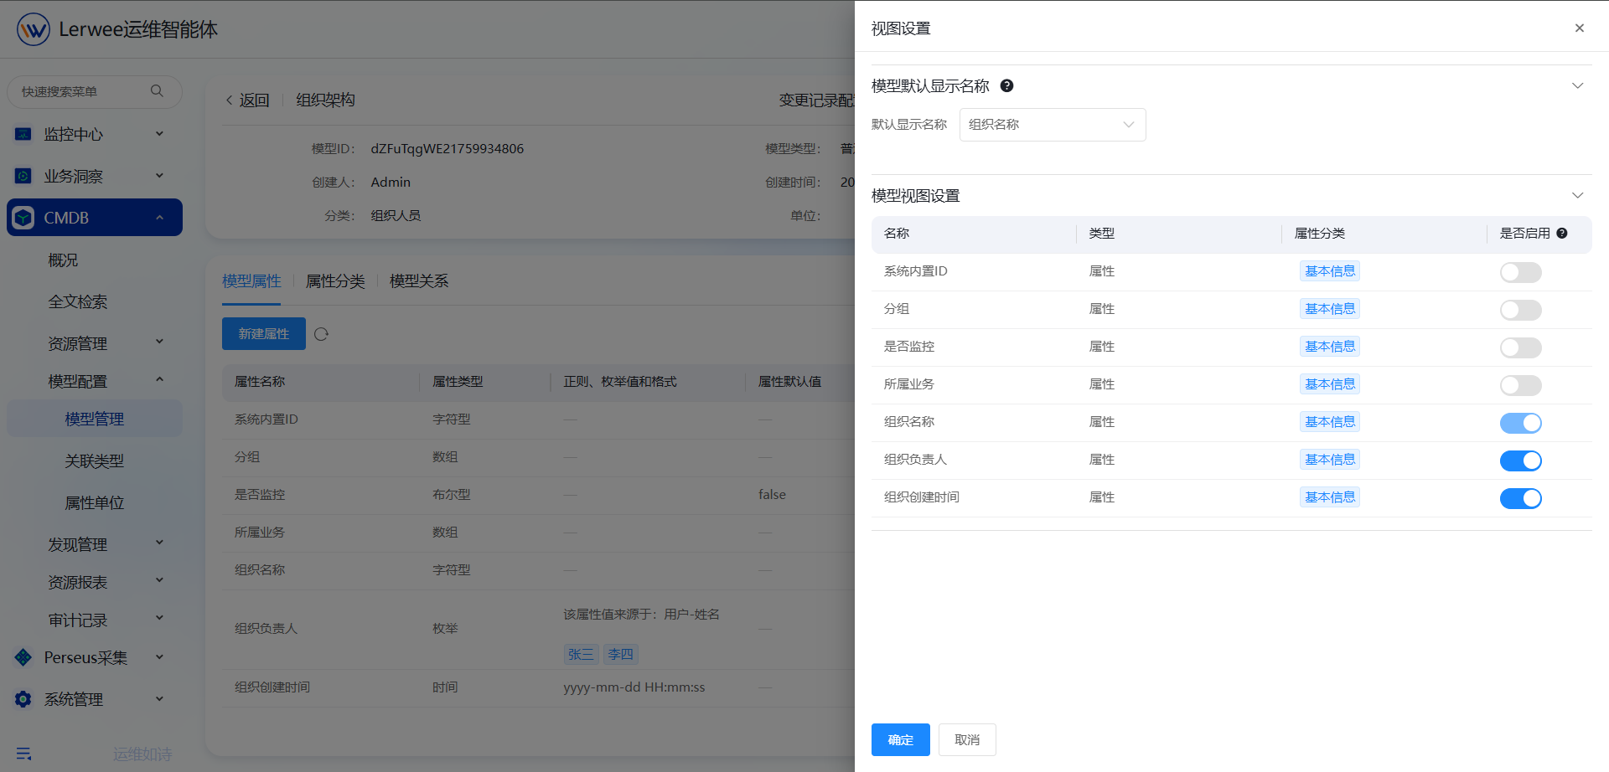This screenshot has width=1609, height=772.
Task: Disable the 组织负责人 switch
Action: coord(1521,461)
